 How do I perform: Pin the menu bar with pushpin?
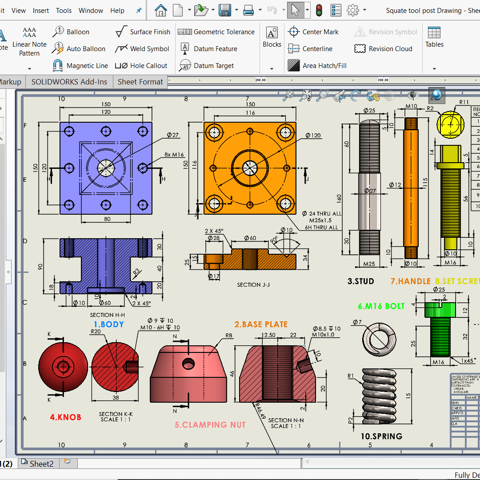tap(139, 10)
